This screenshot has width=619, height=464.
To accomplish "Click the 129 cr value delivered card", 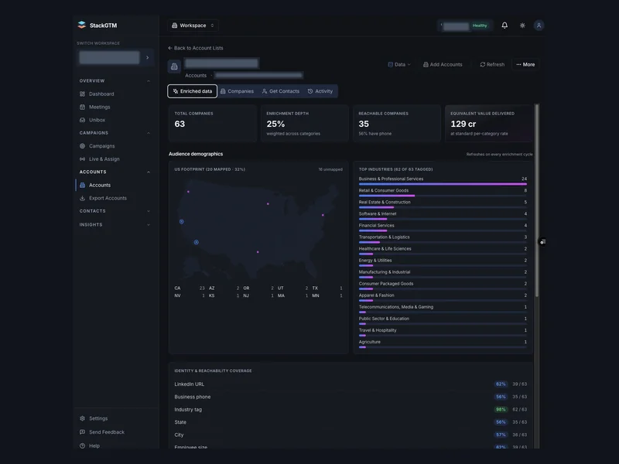I will [x=489, y=124].
